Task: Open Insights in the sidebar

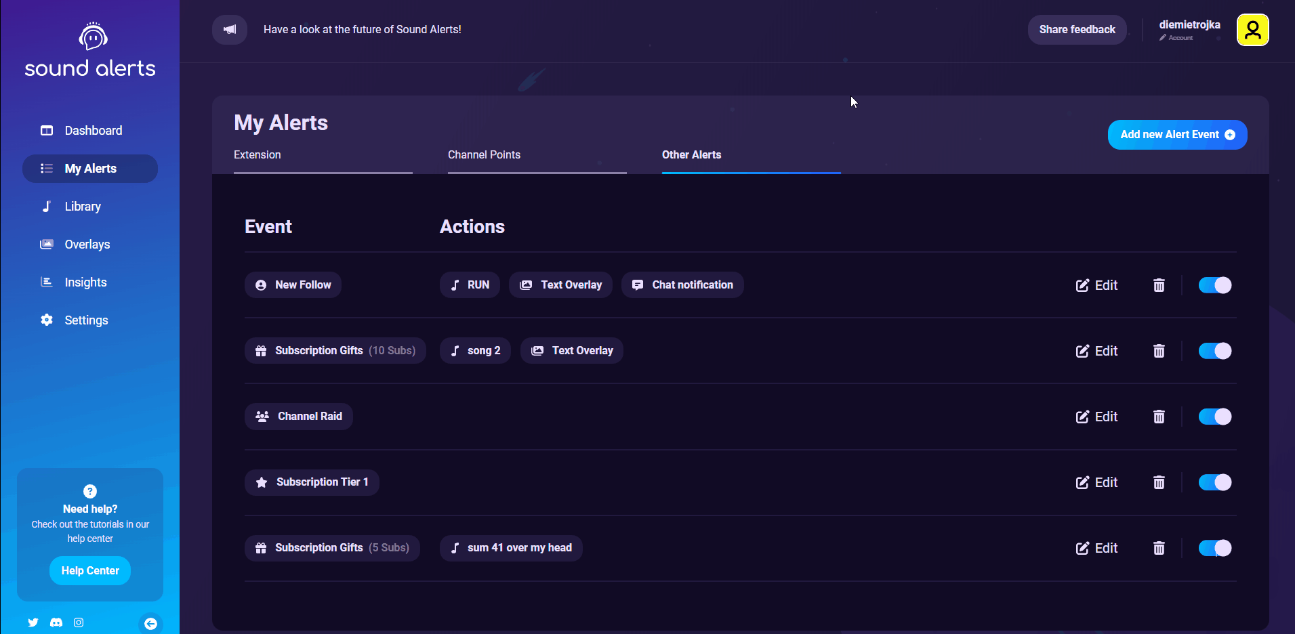Action: coord(90,282)
